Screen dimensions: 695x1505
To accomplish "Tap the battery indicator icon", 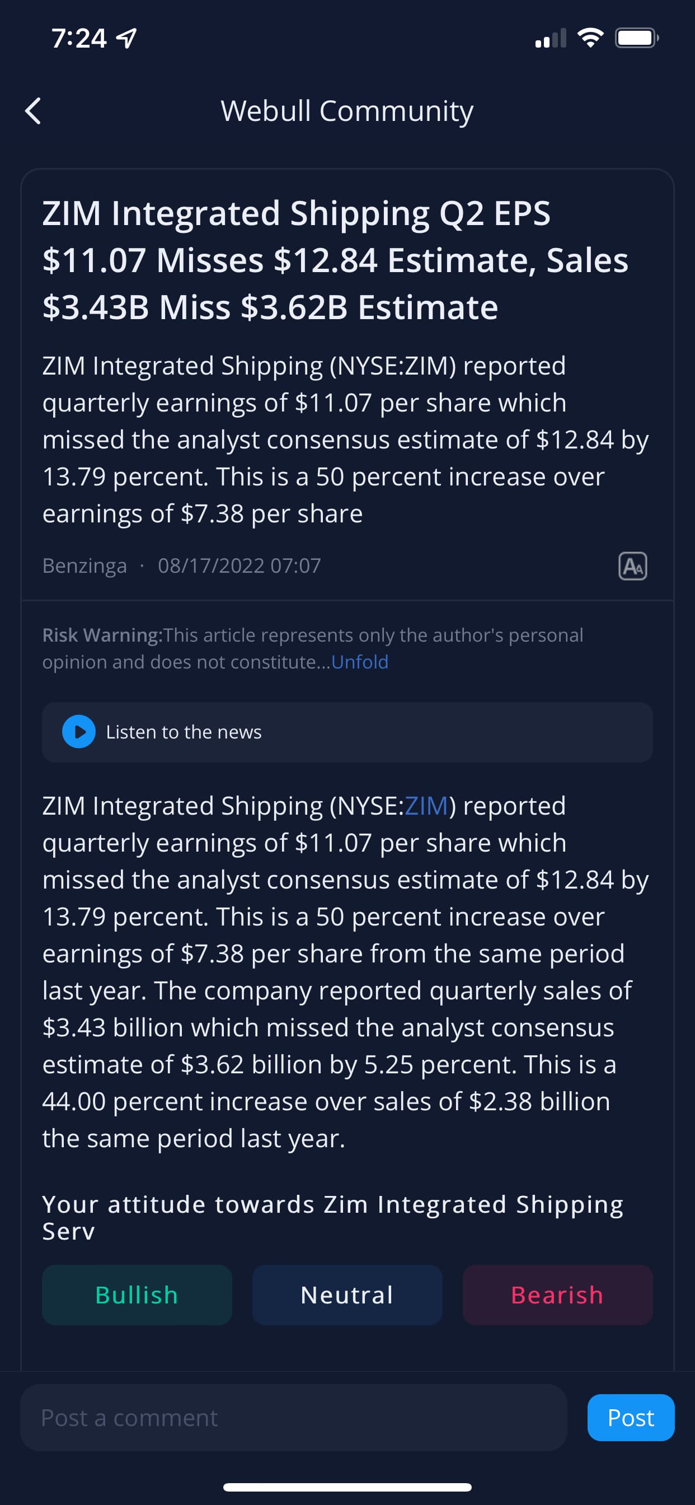I will click(637, 39).
